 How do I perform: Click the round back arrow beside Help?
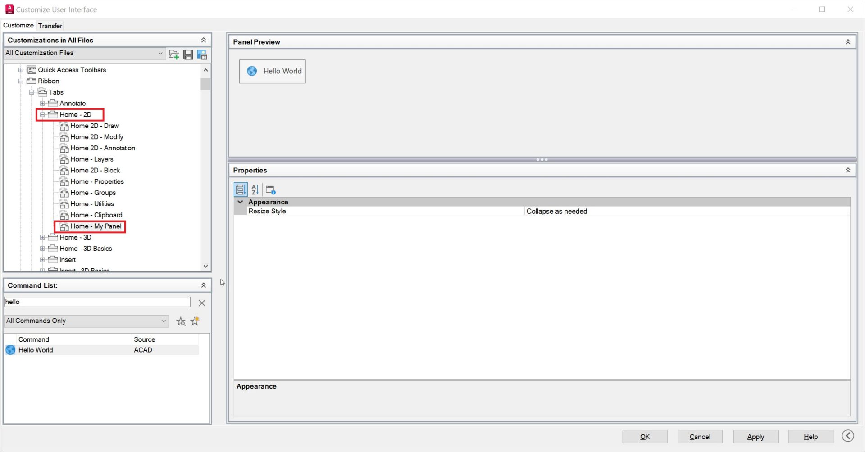coord(848,436)
